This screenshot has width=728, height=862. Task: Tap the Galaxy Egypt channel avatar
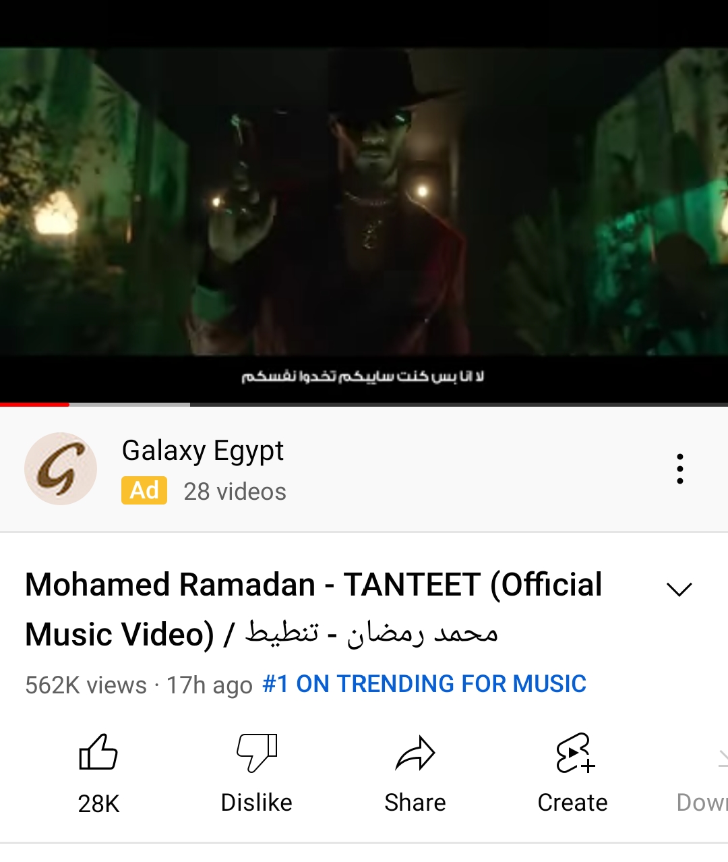coord(61,469)
